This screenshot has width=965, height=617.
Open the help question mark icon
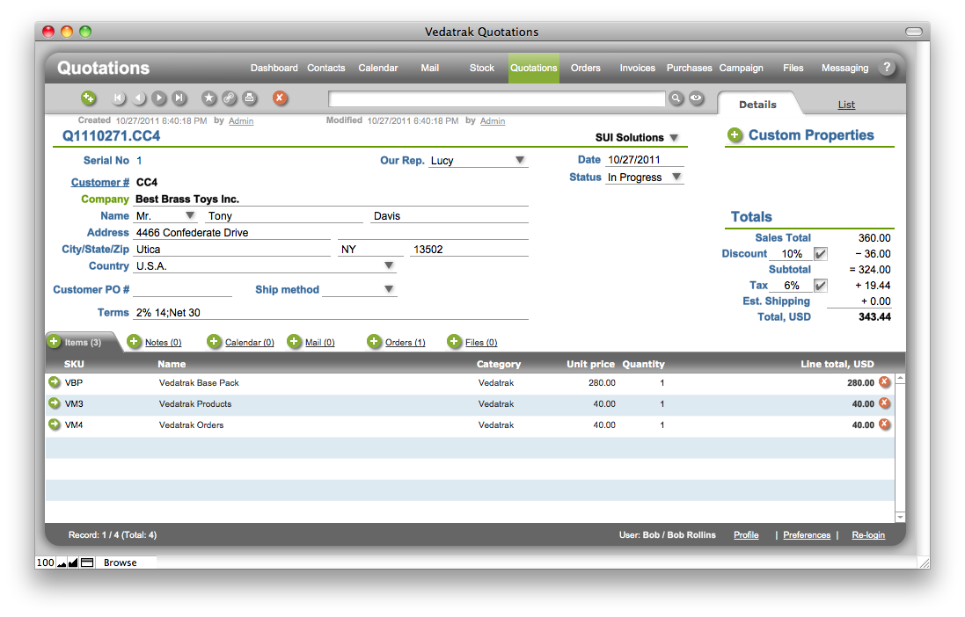pyautogui.click(x=887, y=68)
